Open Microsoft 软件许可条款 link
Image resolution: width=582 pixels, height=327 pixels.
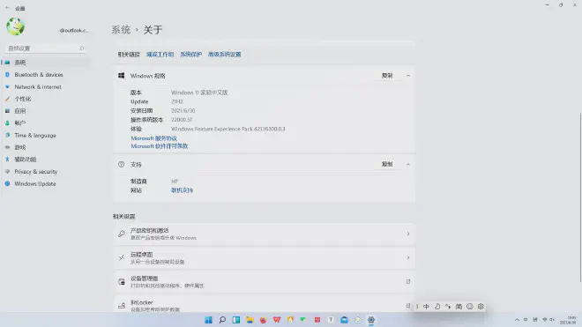tap(160, 146)
